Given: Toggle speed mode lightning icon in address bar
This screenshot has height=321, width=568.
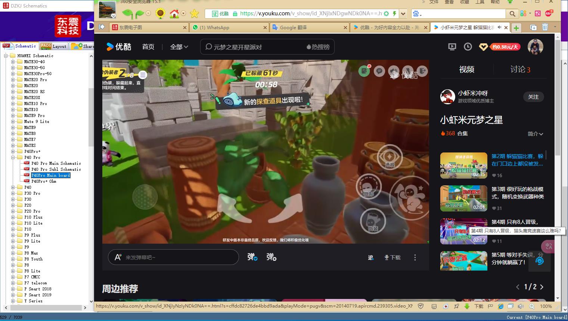Looking at the screenshot, I should pyautogui.click(x=394, y=14).
